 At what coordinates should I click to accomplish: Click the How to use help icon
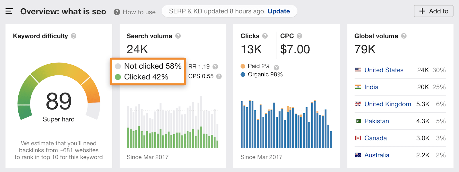116,12
